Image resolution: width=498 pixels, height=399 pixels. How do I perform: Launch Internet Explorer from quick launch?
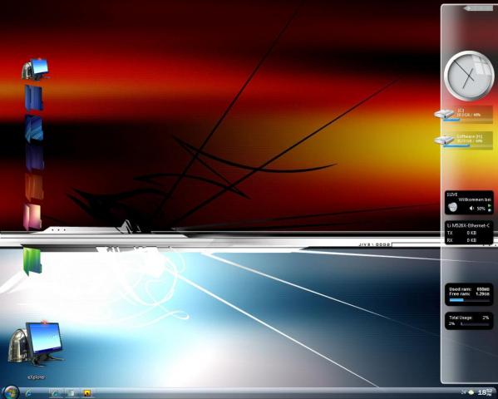tap(28, 393)
